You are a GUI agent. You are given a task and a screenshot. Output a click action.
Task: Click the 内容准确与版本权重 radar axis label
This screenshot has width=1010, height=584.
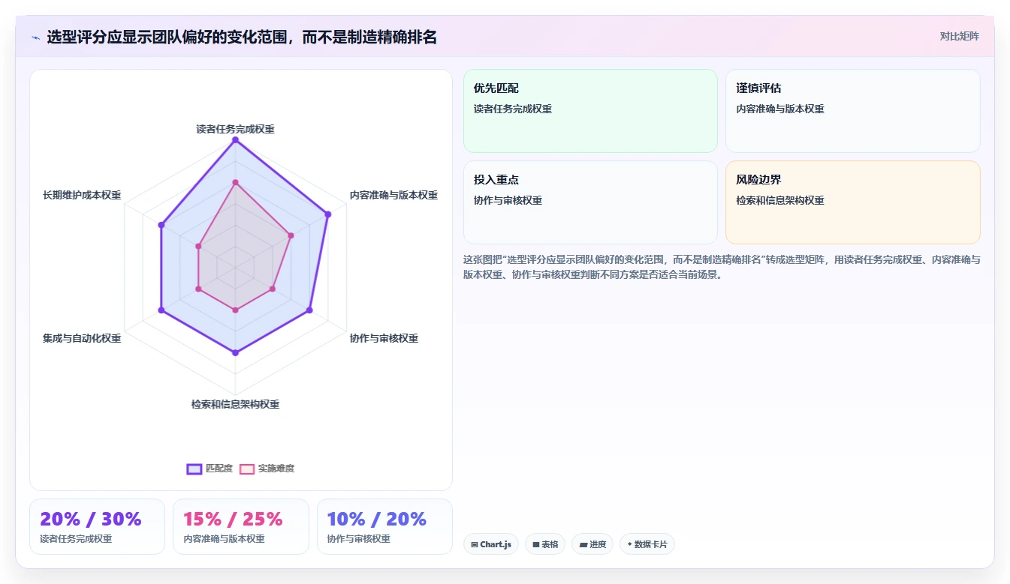pos(393,195)
